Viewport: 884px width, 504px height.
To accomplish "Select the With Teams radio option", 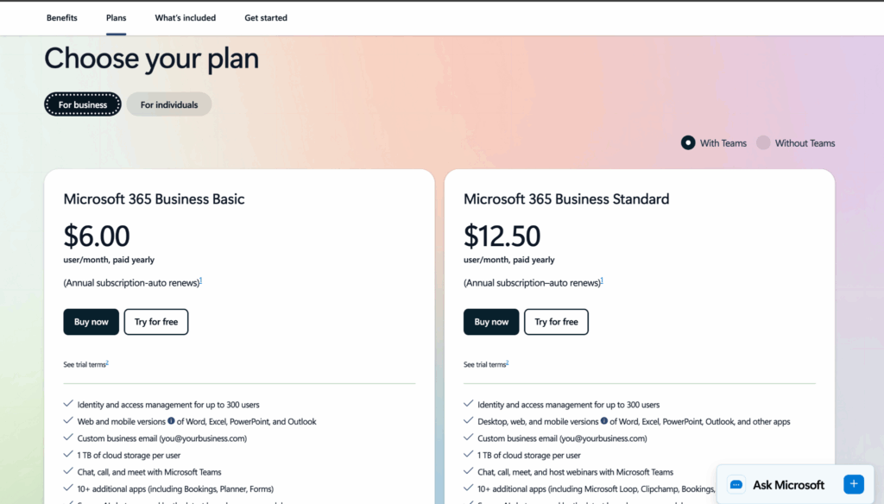I will pos(688,143).
